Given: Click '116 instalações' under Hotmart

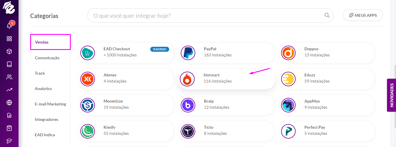Looking at the screenshot, I should tap(218, 81).
